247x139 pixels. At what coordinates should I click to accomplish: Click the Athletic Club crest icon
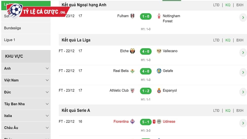(132, 91)
